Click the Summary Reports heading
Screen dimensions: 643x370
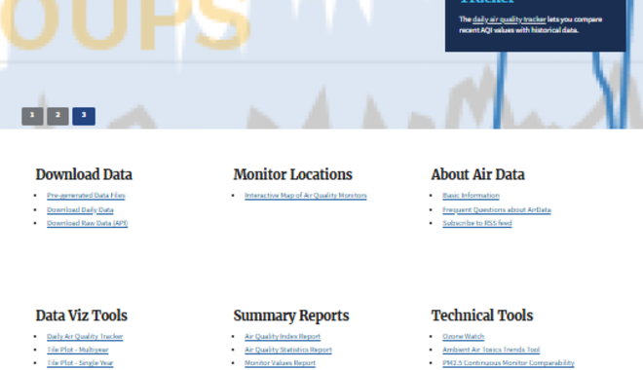pos(291,315)
